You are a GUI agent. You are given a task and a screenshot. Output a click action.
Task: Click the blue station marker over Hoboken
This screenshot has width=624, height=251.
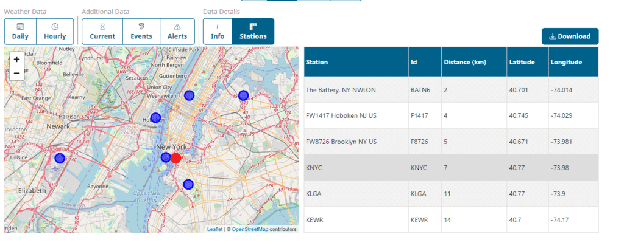[x=155, y=117]
